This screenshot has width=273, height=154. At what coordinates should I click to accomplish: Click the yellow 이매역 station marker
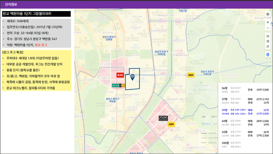[x=191, y=75]
